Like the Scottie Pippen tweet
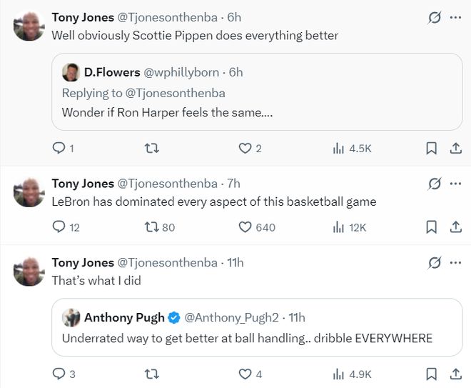This screenshot has height=388, width=471. [x=245, y=149]
